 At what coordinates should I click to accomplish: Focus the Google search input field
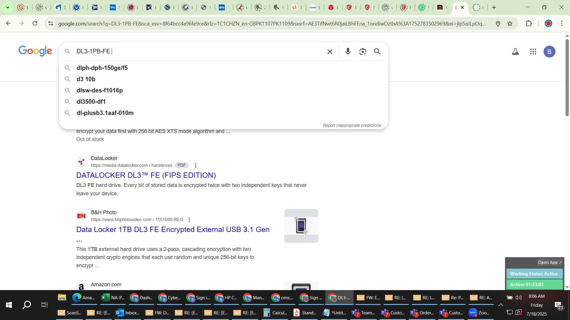(199, 52)
